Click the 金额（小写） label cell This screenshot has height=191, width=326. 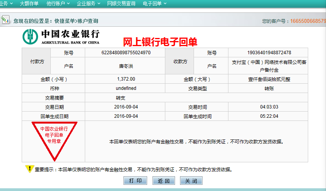click(53, 79)
